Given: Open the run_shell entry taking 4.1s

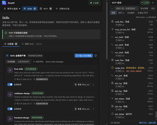Looking at the screenshot, I should click(132, 54).
